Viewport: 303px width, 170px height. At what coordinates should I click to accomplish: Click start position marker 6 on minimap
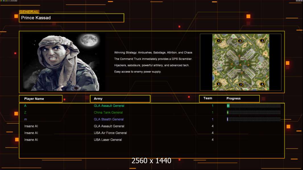click(x=219, y=84)
